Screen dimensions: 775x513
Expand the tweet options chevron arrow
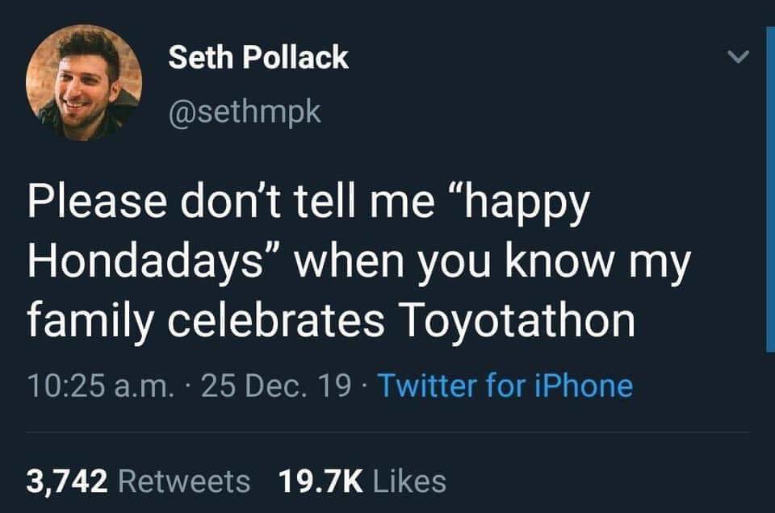point(739,56)
